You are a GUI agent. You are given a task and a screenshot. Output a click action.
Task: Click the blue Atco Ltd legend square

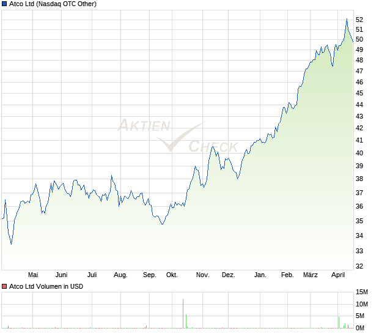pos(4,4)
